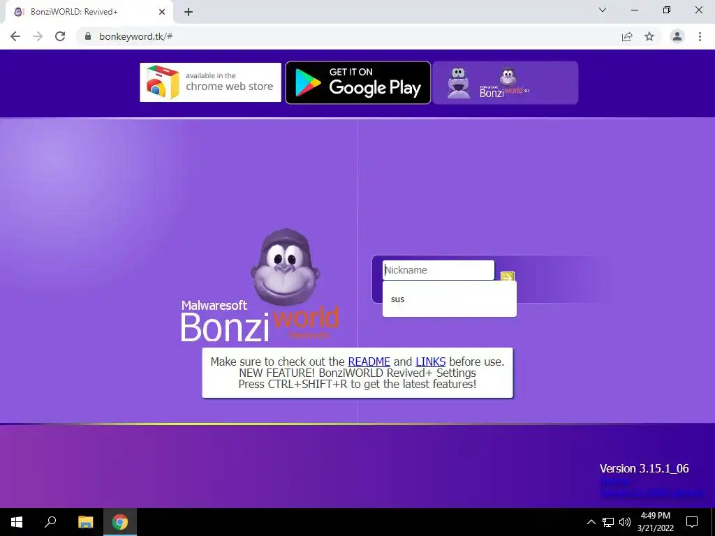
Task: Open the Chrome Web Store badge
Action: [x=210, y=82]
